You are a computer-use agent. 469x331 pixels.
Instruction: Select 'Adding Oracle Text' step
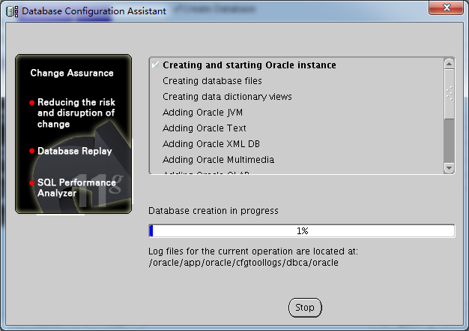click(x=204, y=128)
